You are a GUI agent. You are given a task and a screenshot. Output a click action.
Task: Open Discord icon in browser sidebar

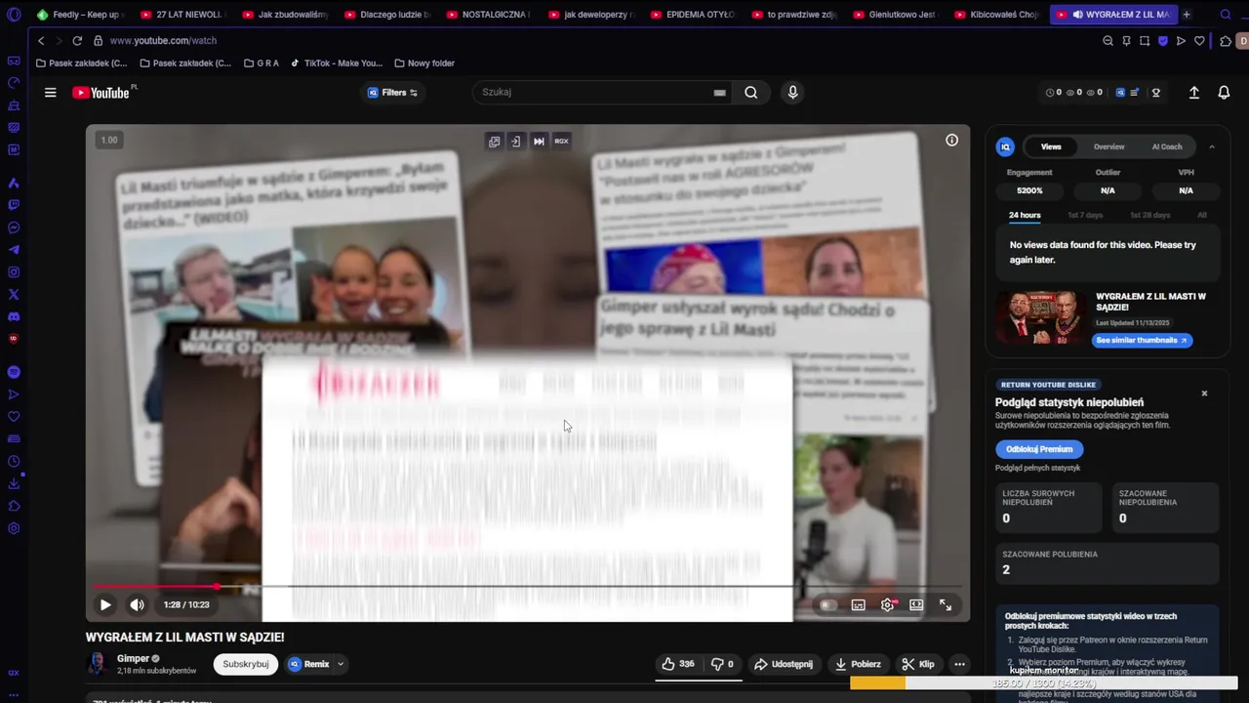click(x=14, y=316)
